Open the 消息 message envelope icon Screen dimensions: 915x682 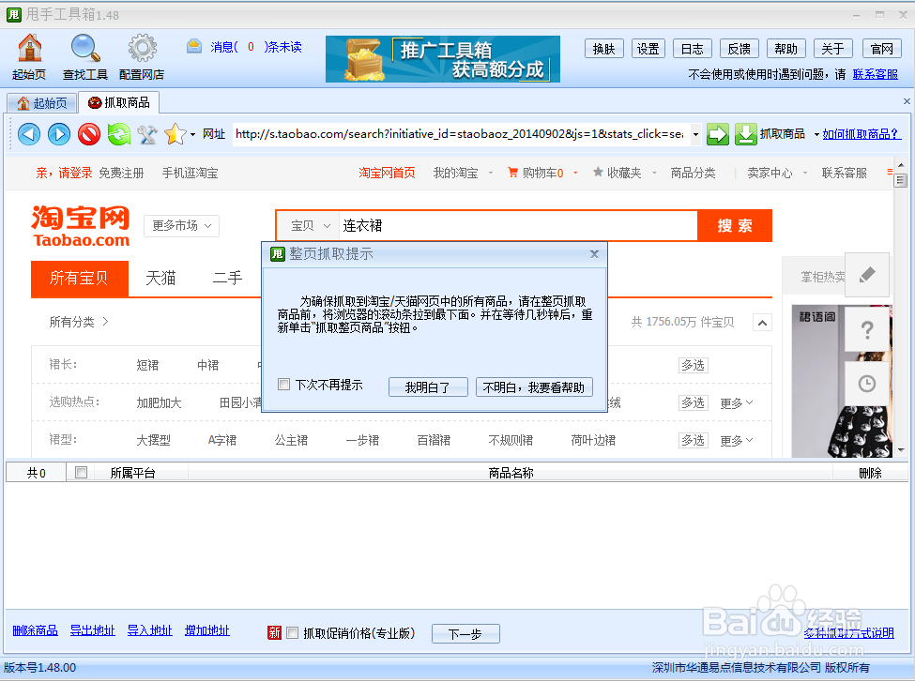(192, 46)
